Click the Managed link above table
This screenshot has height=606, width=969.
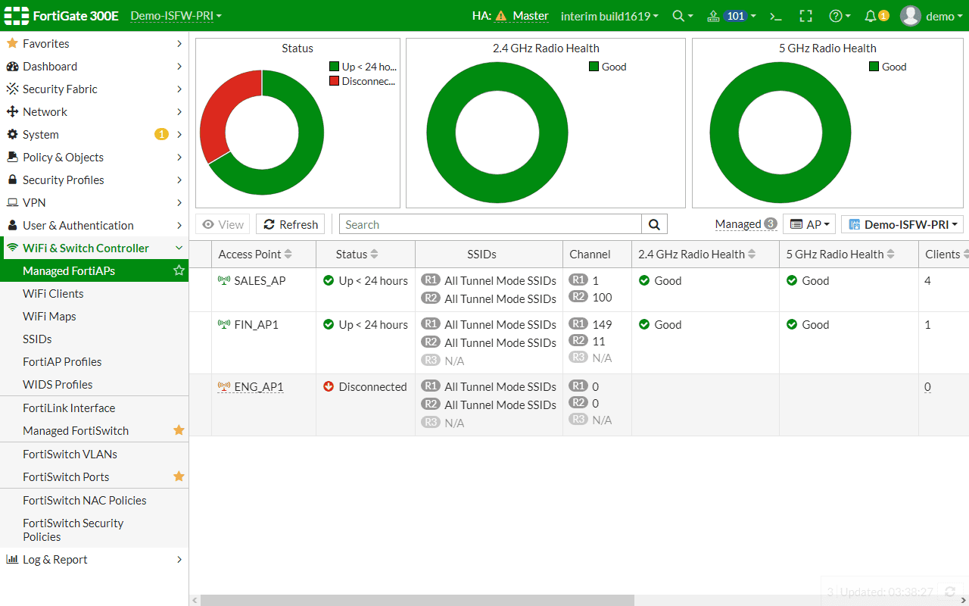738,224
